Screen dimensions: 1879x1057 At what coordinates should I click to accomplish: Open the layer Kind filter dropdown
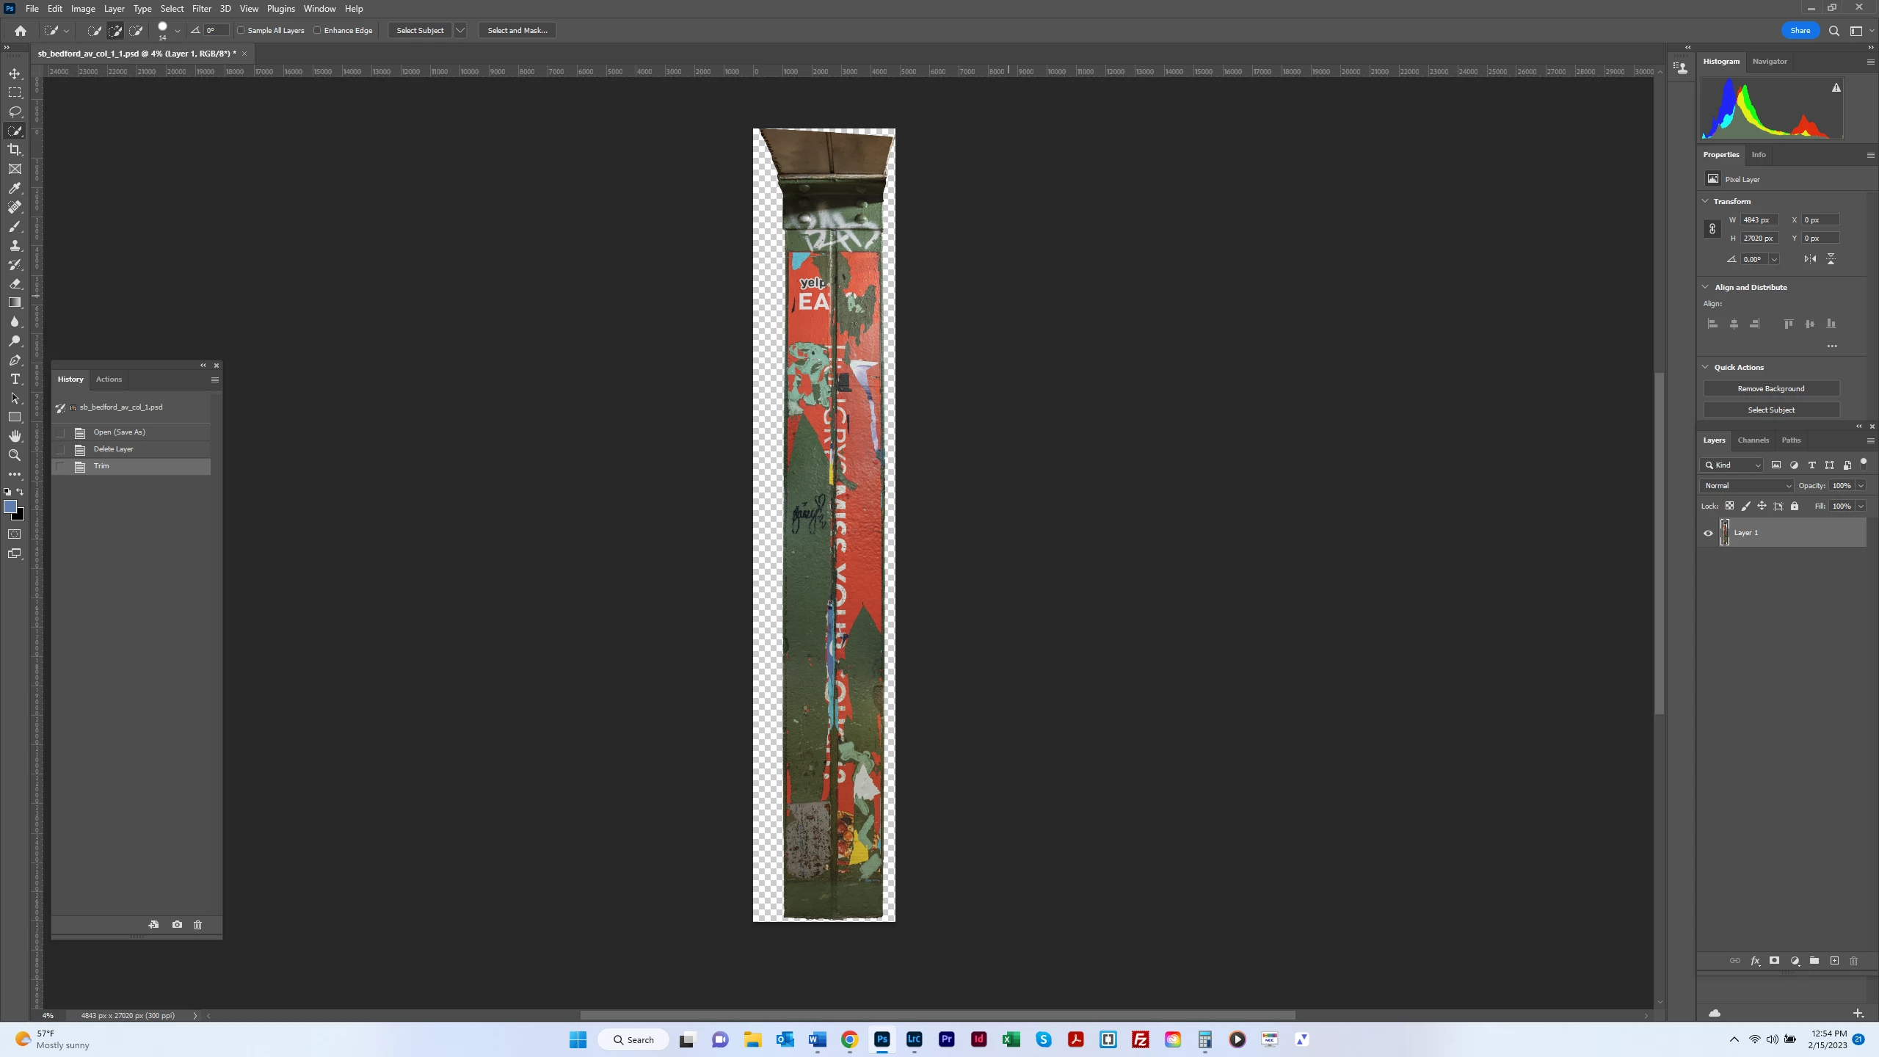1731,465
